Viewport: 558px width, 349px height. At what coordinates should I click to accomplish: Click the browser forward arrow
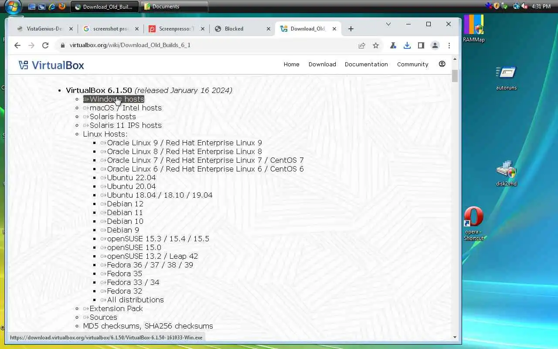tap(31, 45)
